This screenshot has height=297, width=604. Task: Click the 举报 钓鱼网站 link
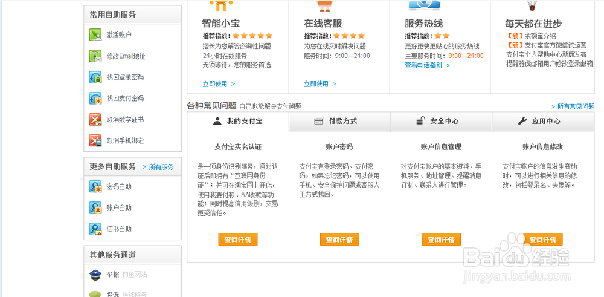point(127,275)
